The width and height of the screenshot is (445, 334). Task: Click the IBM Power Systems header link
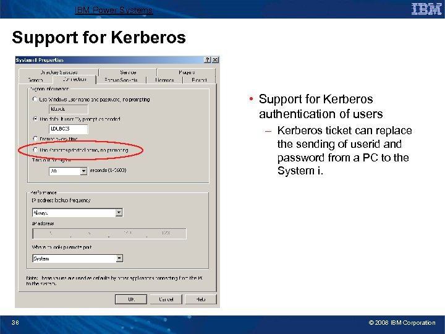coord(114,11)
